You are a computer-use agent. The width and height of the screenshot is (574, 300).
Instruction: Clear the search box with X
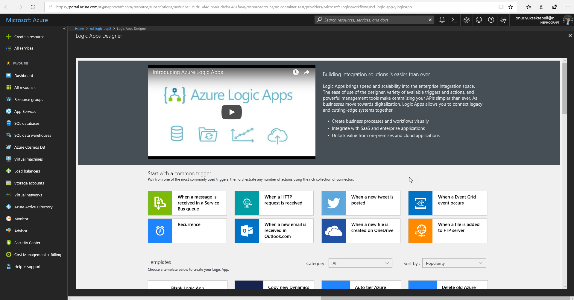click(430, 20)
